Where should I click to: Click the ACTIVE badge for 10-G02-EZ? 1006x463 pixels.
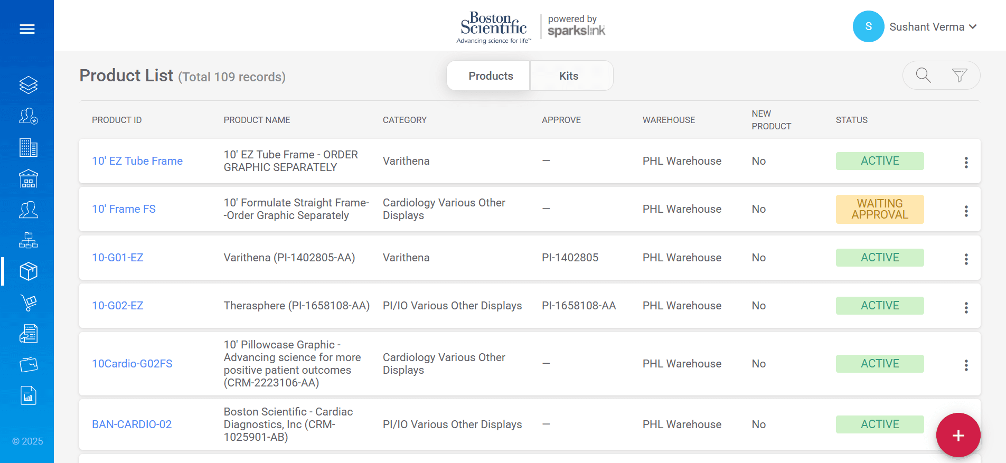click(x=880, y=306)
